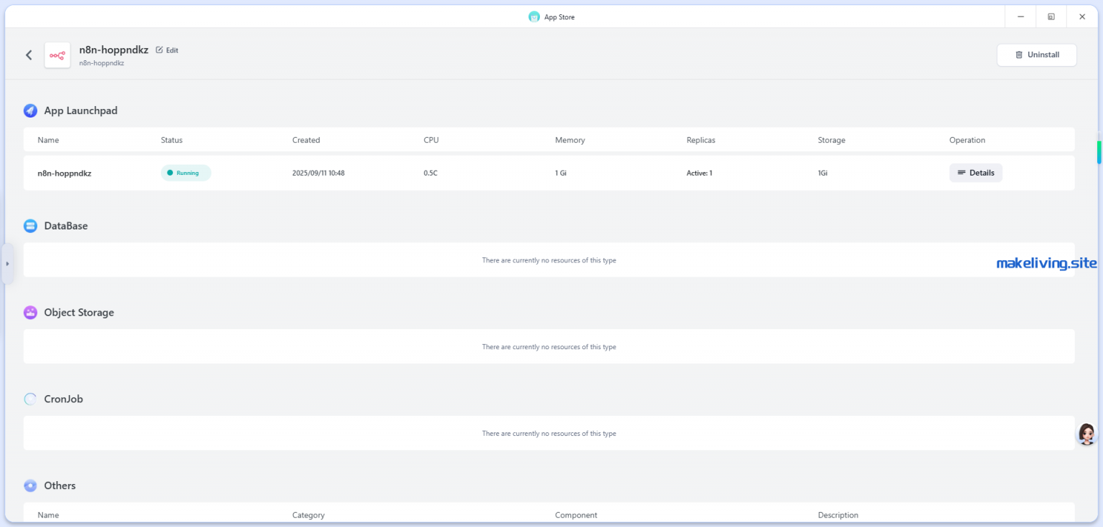
Task: Click the App Launchpad rocket icon
Action: pyautogui.click(x=30, y=111)
